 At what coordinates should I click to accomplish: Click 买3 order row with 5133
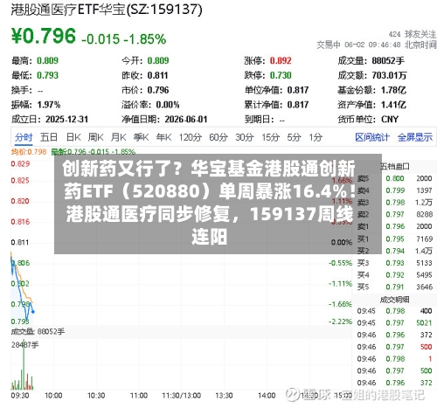tap(395, 263)
